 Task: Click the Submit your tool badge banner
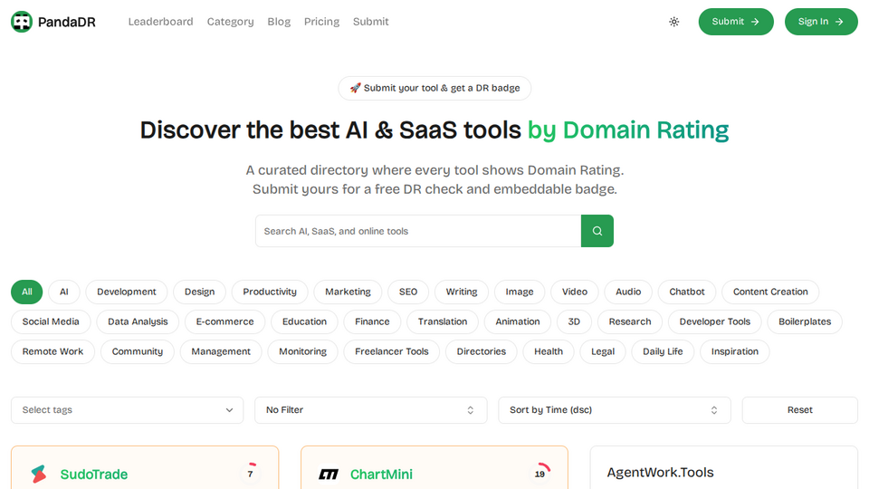434,88
